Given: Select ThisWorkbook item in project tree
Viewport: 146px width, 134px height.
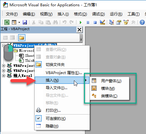Looking at the screenshot, I should point(29,61).
